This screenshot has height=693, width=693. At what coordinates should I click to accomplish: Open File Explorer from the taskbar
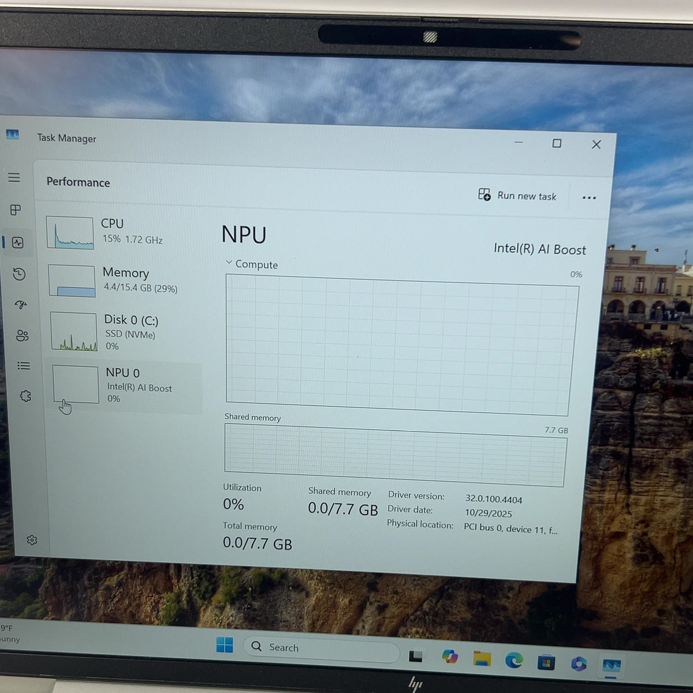pos(482,658)
